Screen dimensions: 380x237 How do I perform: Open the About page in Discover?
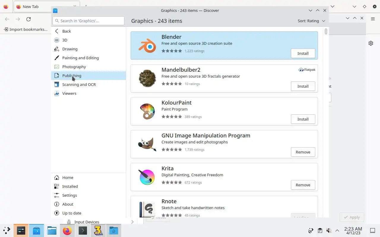(88, 204)
